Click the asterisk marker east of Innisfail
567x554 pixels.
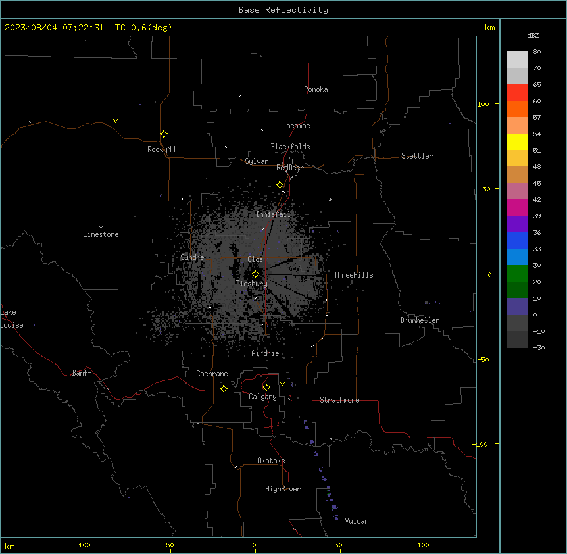330,199
